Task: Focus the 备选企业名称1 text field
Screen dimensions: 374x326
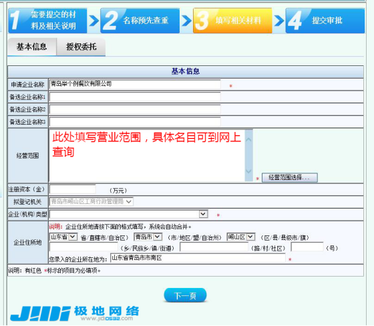Action: click(x=135, y=97)
